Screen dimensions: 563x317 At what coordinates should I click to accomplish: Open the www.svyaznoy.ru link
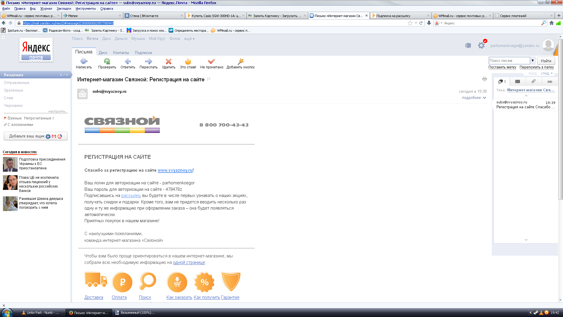pyautogui.click(x=175, y=170)
